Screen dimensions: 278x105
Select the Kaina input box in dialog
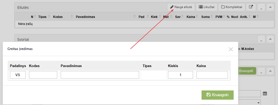pos(212,75)
